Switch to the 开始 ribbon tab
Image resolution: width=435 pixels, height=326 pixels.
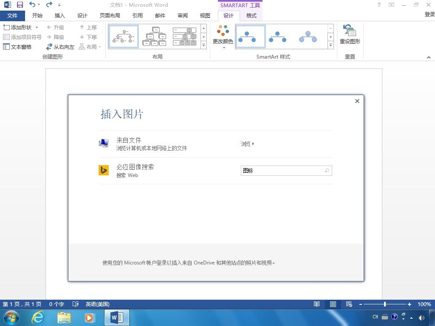click(37, 16)
